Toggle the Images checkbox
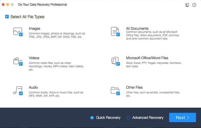201x128 pixels. pyautogui.click(x=21, y=35)
